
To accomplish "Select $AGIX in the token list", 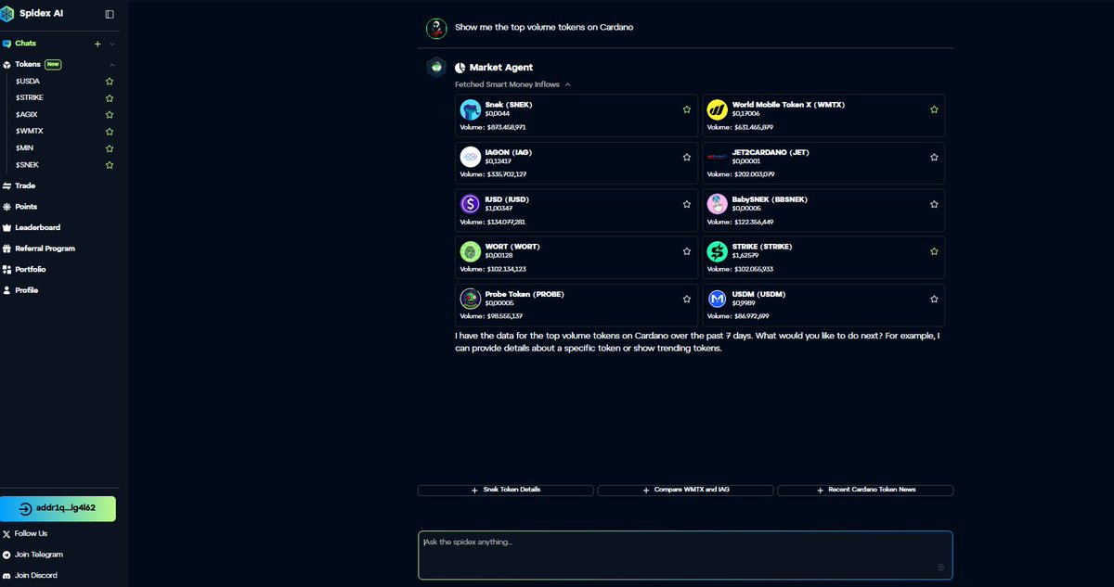I will click(26, 114).
